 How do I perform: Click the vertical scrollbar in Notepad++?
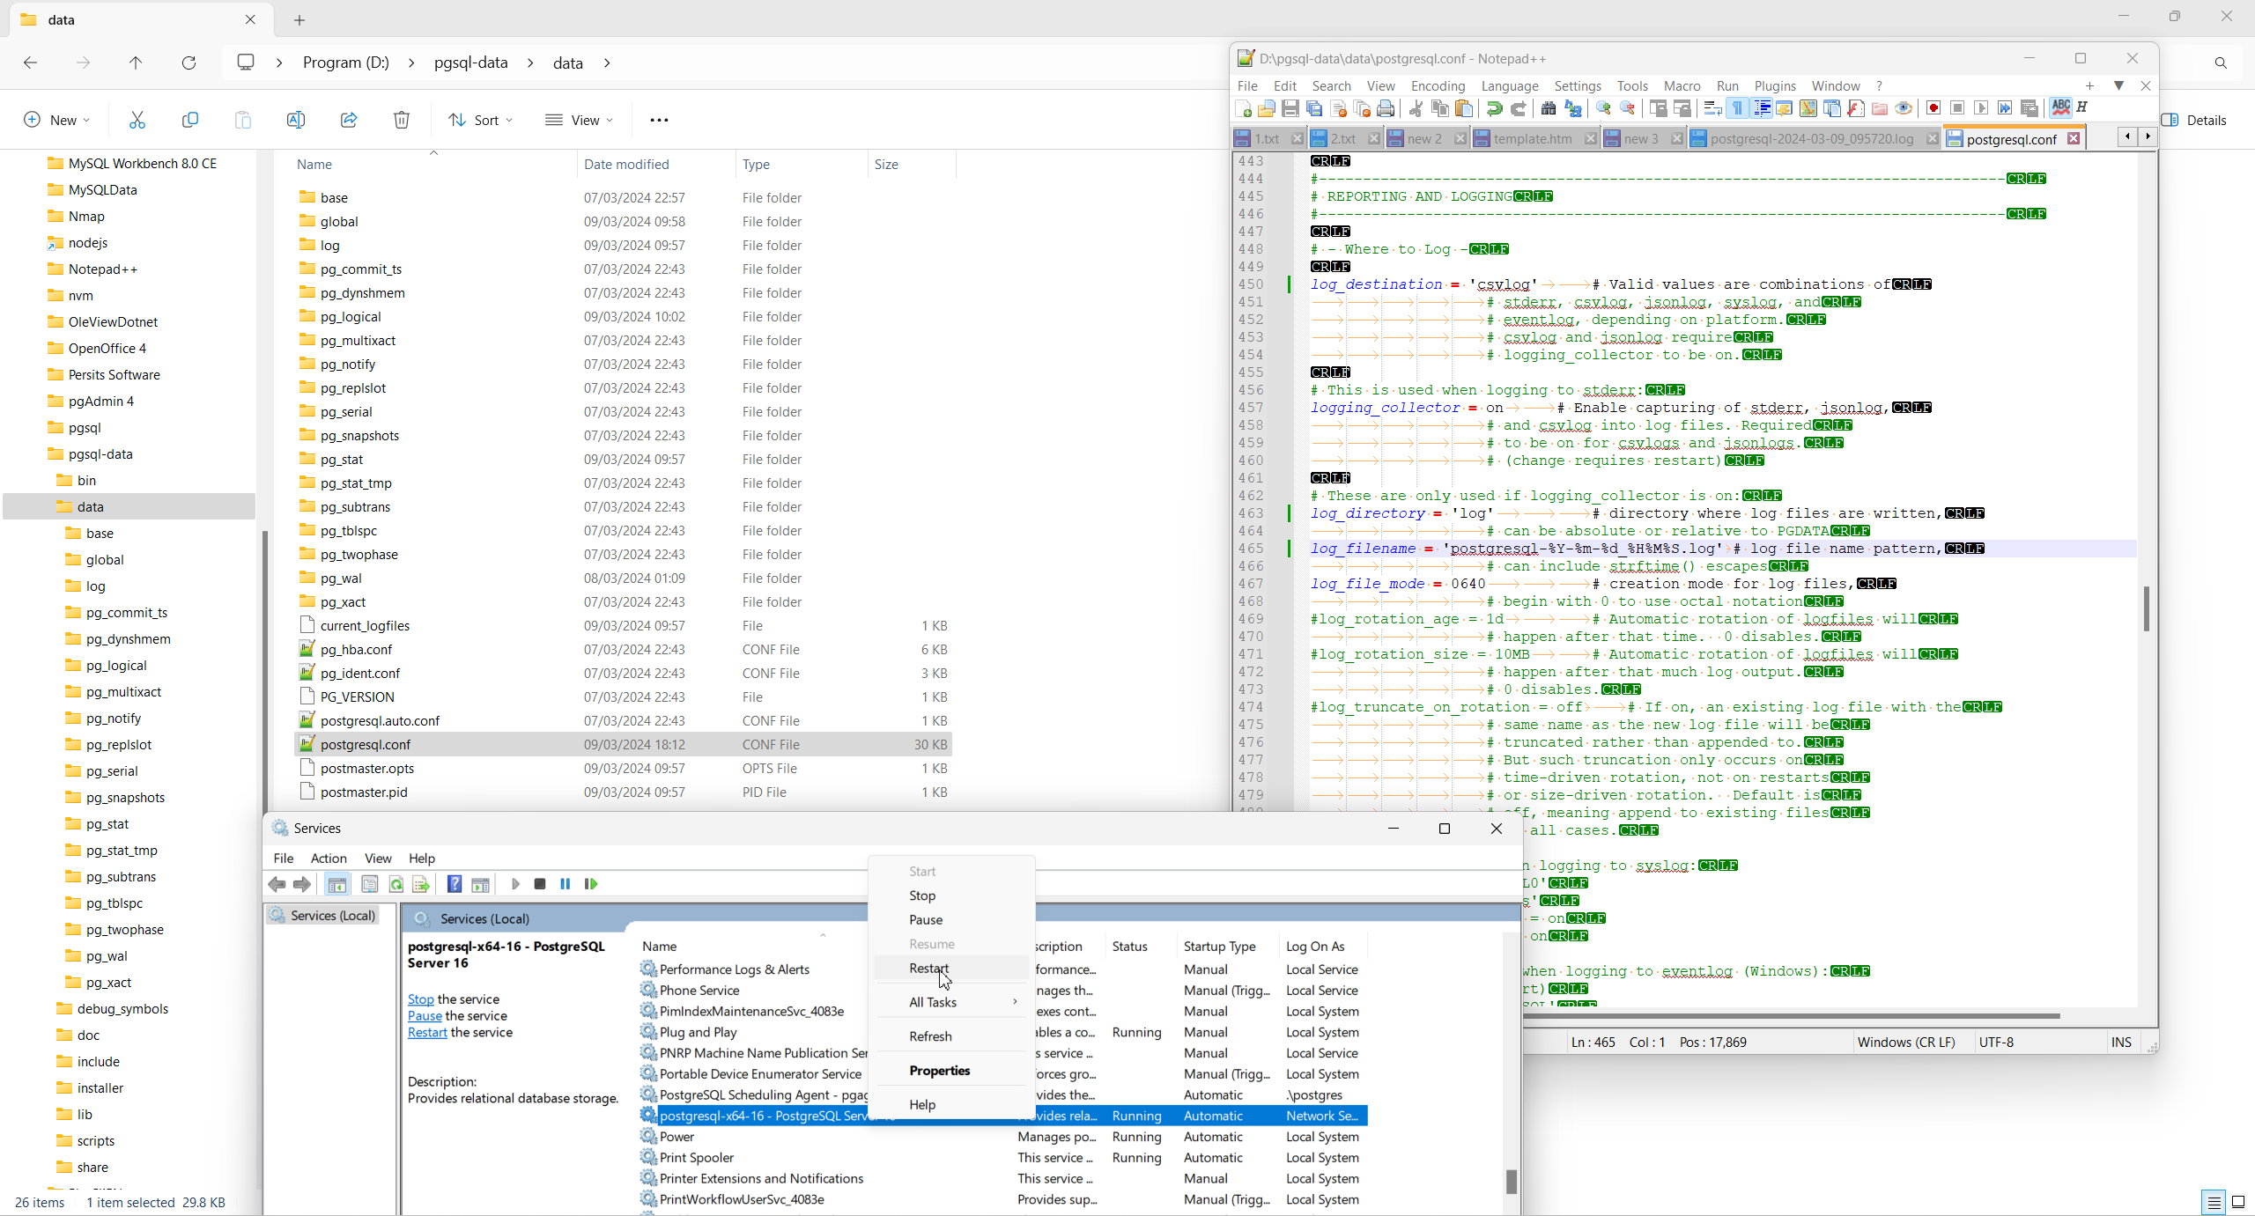(2146, 608)
